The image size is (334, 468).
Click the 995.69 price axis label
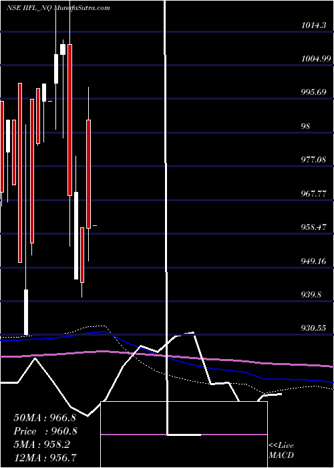pyautogui.click(x=313, y=92)
